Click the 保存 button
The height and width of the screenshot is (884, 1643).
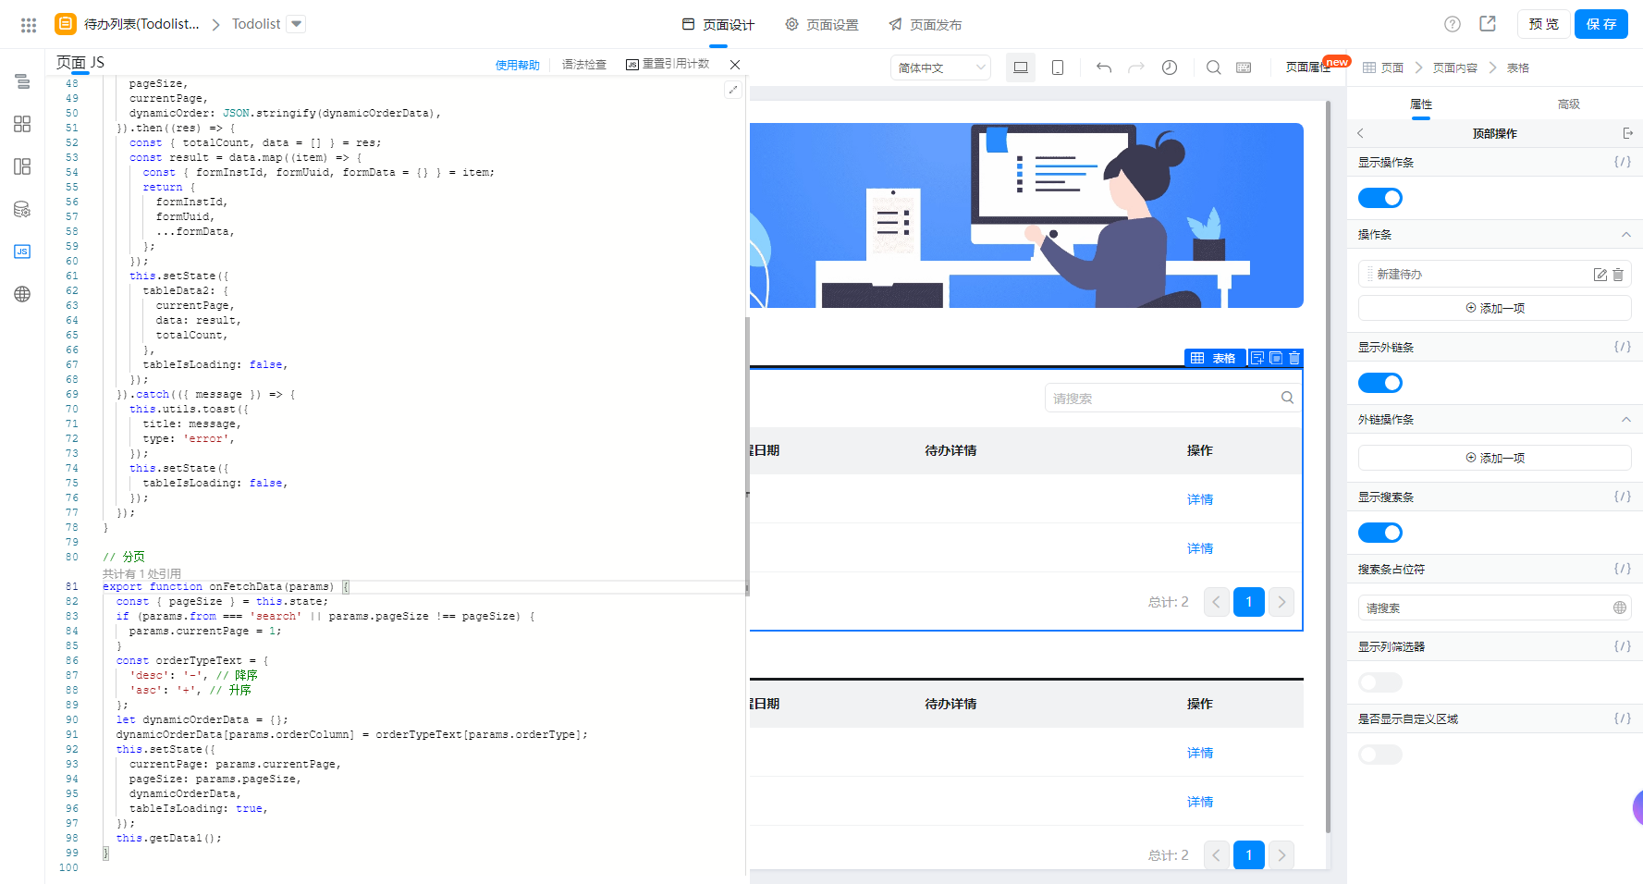1601,24
